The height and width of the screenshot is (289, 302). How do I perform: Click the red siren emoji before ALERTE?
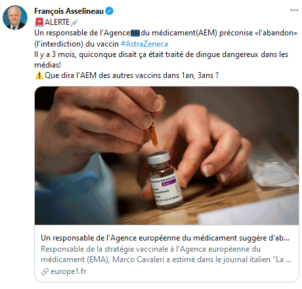(x=39, y=22)
